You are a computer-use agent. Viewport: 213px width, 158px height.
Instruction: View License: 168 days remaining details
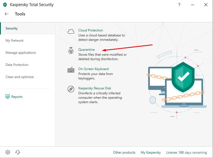pos(187,152)
